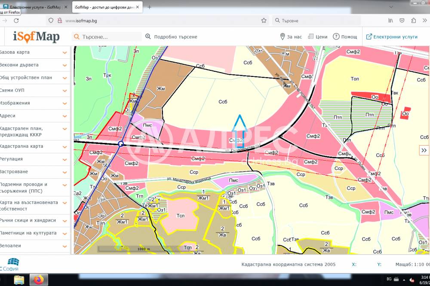This screenshot has height=286, width=430.
Task: Expand the Кадастрална карта section
Action: [x=65, y=146]
